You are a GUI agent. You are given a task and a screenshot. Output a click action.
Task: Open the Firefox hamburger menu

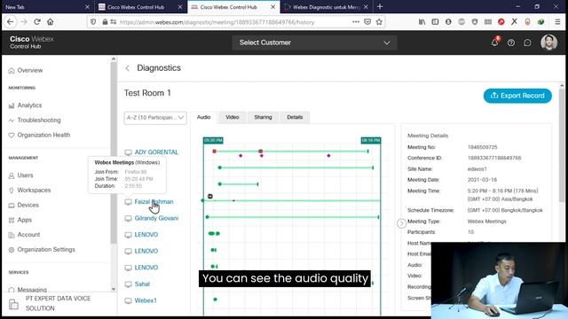tap(557, 22)
